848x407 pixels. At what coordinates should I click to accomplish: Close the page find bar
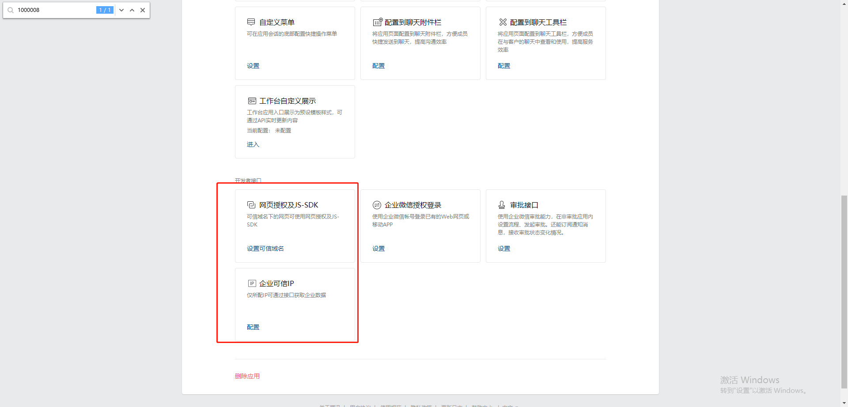[x=143, y=10]
